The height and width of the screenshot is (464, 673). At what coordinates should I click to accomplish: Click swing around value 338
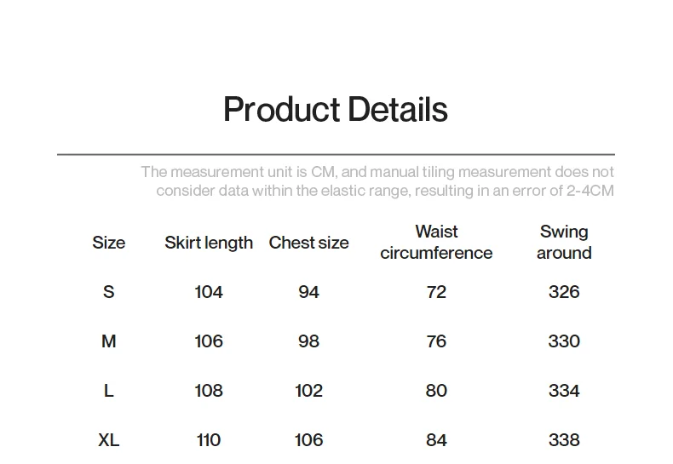coord(564,440)
